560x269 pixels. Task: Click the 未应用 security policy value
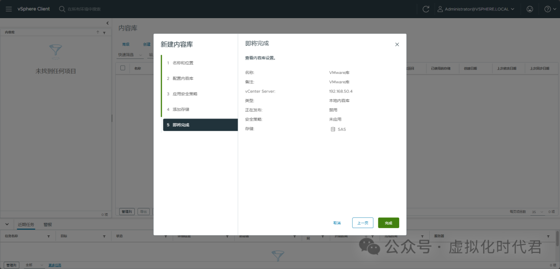[x=335, y=119]
